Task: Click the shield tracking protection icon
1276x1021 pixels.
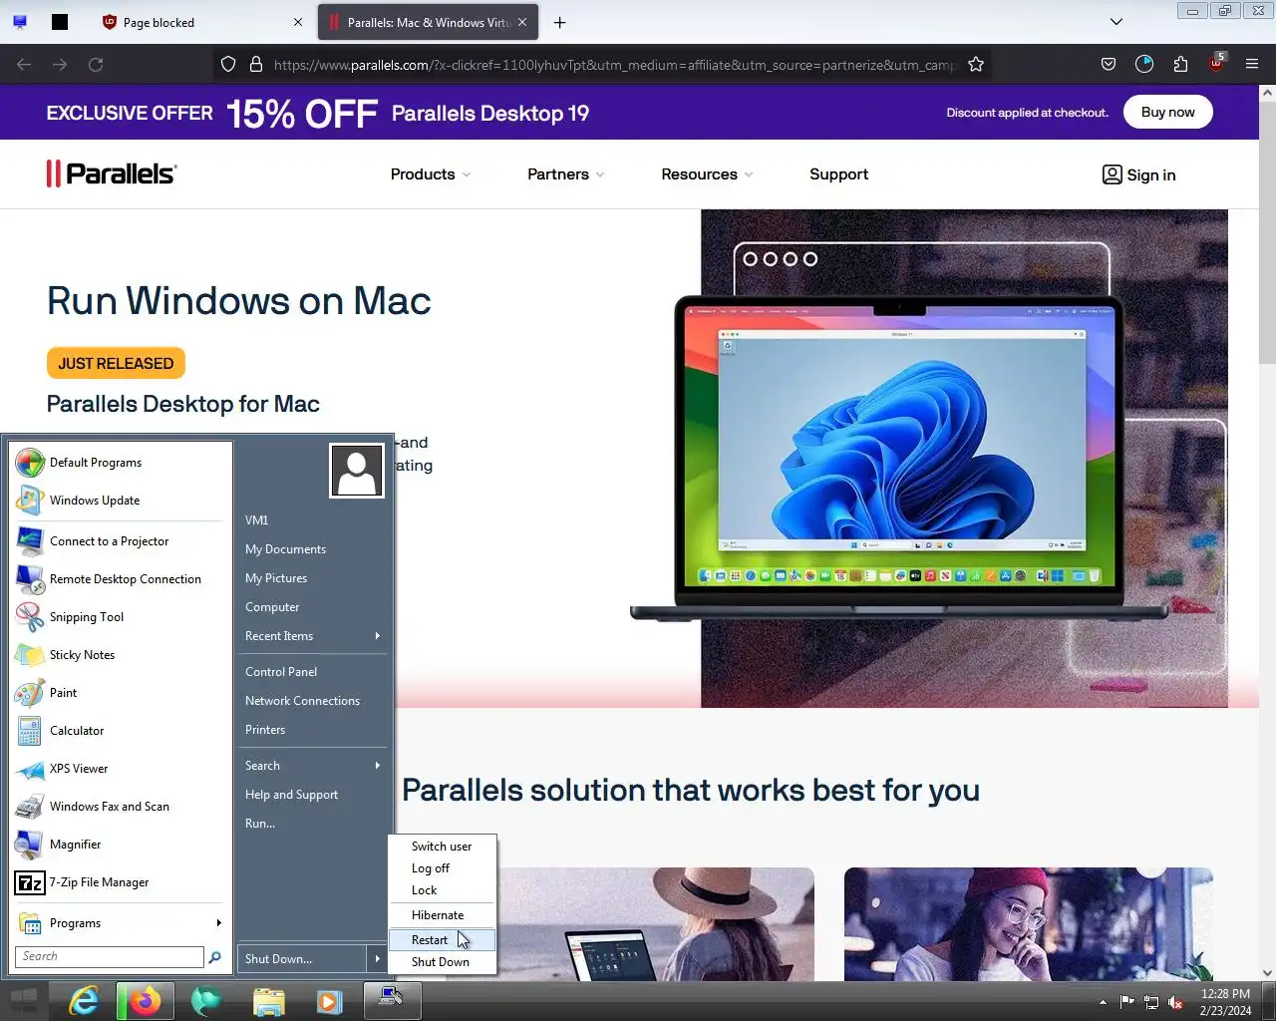Action: pyautogui.click(x=228, y=64)
